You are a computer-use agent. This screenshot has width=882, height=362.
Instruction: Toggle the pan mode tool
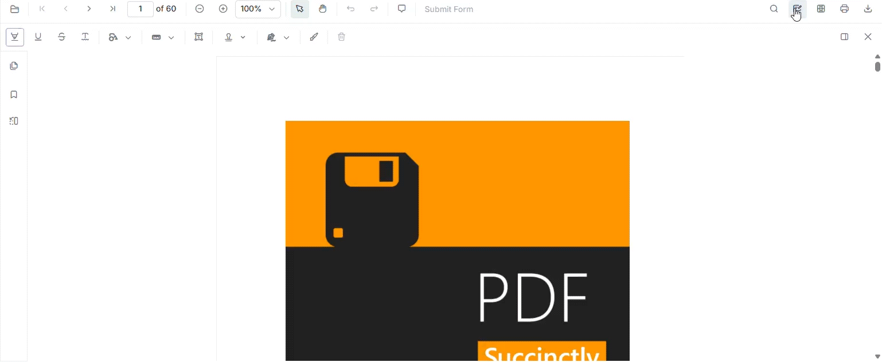323,9
